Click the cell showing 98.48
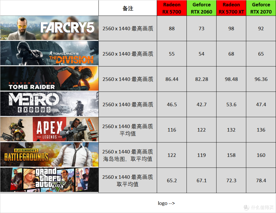276x213 pixels. coord(231,79)
